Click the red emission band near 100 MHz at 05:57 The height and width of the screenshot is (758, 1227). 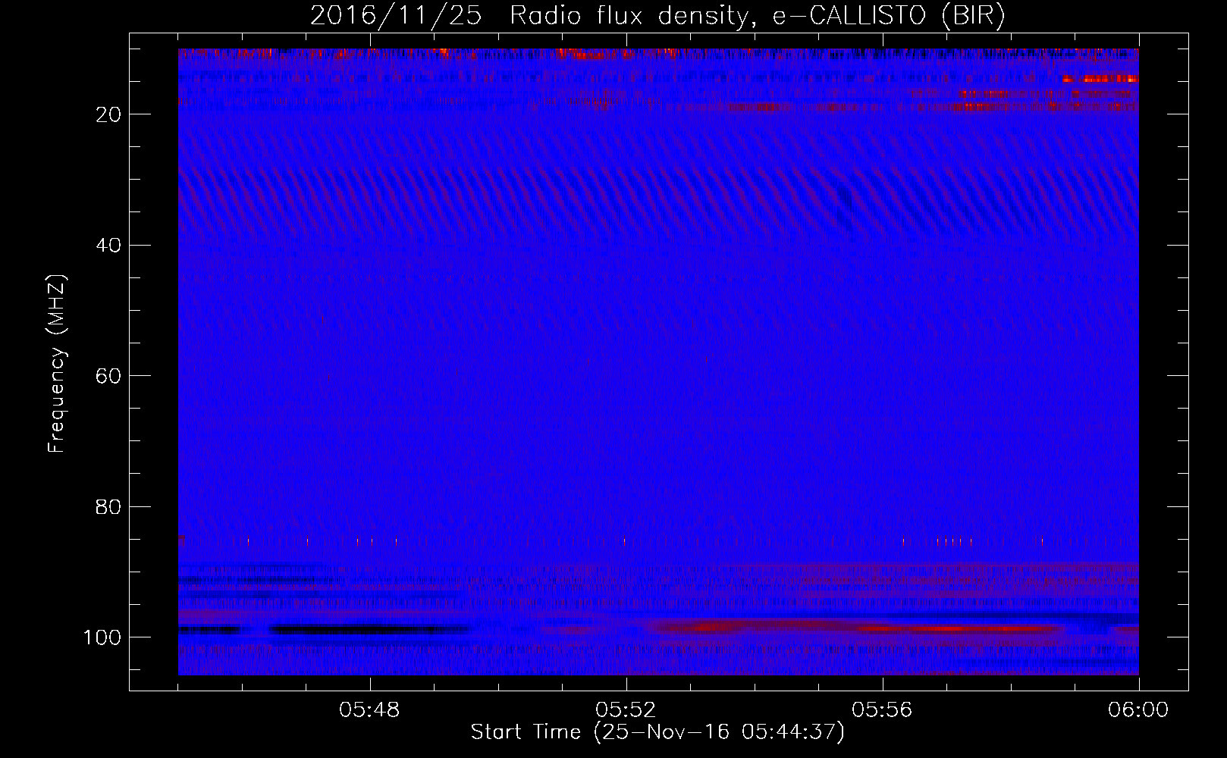pyautogui.click(x=957, y=628)
